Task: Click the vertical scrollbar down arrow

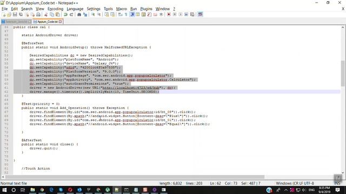Action: (343, 172)
